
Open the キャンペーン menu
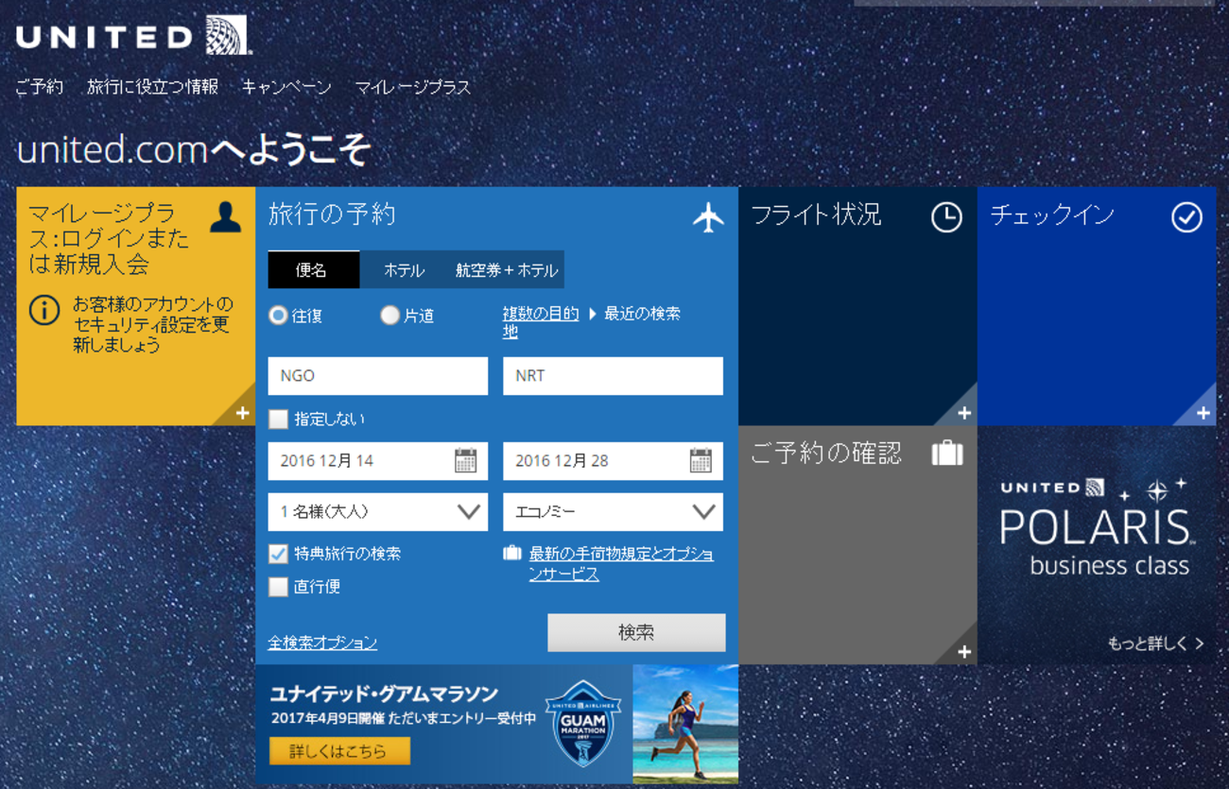[286, 87]
